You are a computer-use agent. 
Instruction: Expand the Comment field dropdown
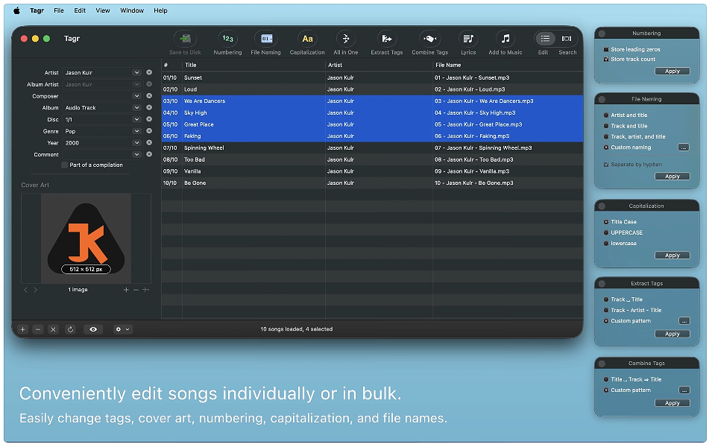(x=136, y=154)
